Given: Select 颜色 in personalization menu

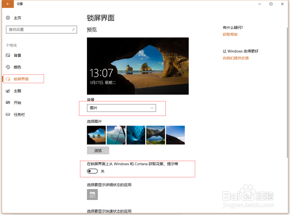Looking at the screenshot, I should 17,67.
